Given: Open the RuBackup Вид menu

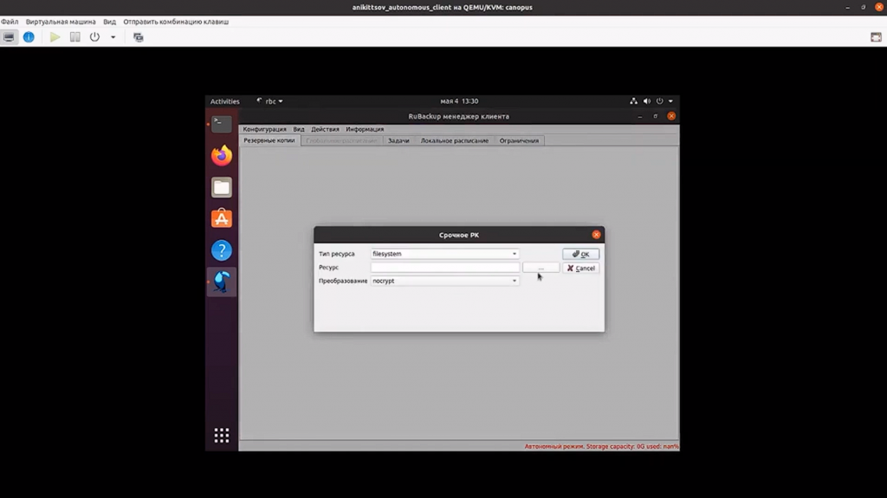Looking at the screenshot, I should pyautogui.click(x=299, y=129).
